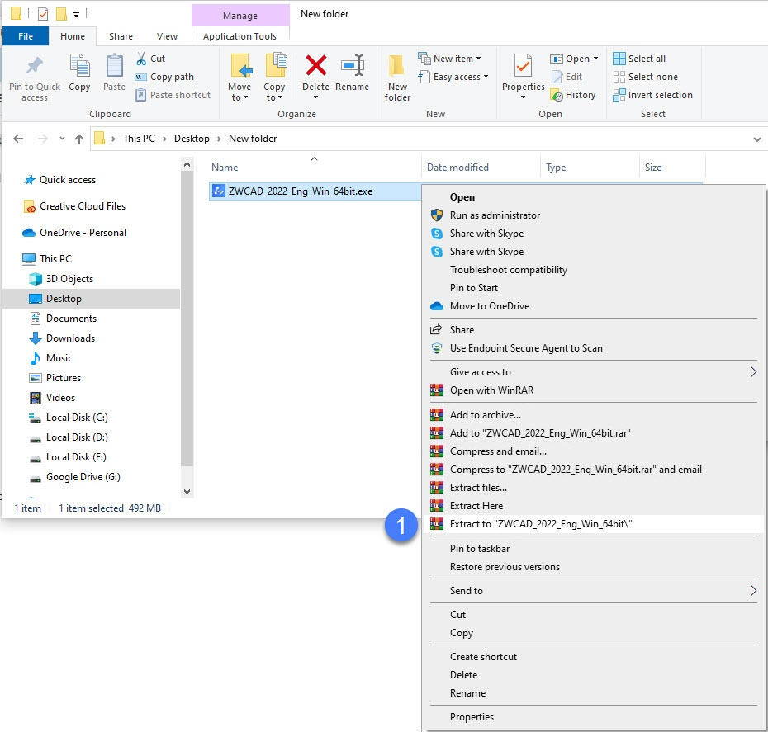The image size is (768, 732).
Task: Select the ZWCAD_2022_Eng_Win_64bit.exe file icon
Action: pos(218,191)
